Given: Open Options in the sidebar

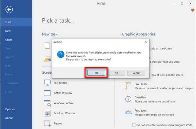Looking at the screenshot, I should tap(16, 109).
